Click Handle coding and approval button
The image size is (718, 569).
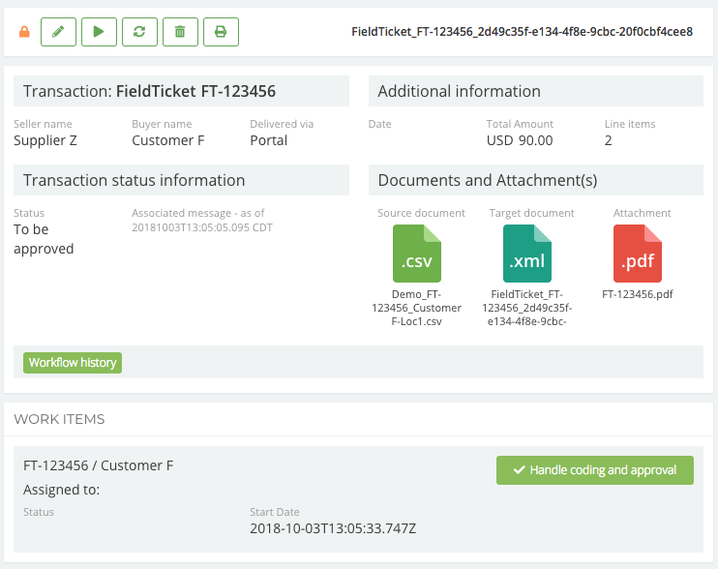click(595, 470)
